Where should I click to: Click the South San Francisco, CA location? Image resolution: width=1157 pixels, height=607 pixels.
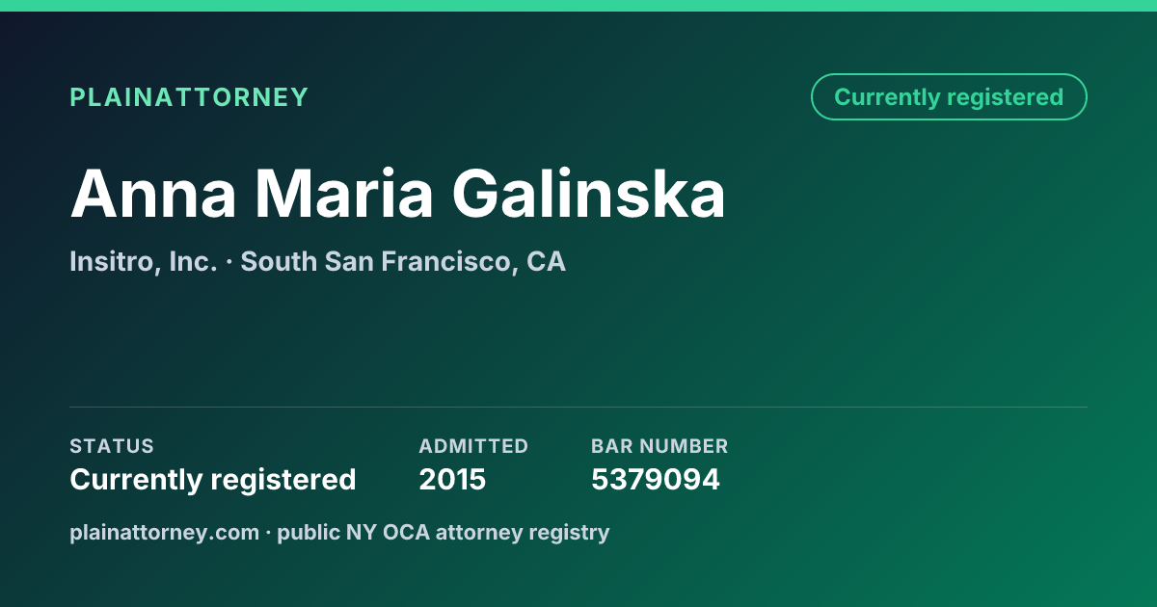[403, 261]
